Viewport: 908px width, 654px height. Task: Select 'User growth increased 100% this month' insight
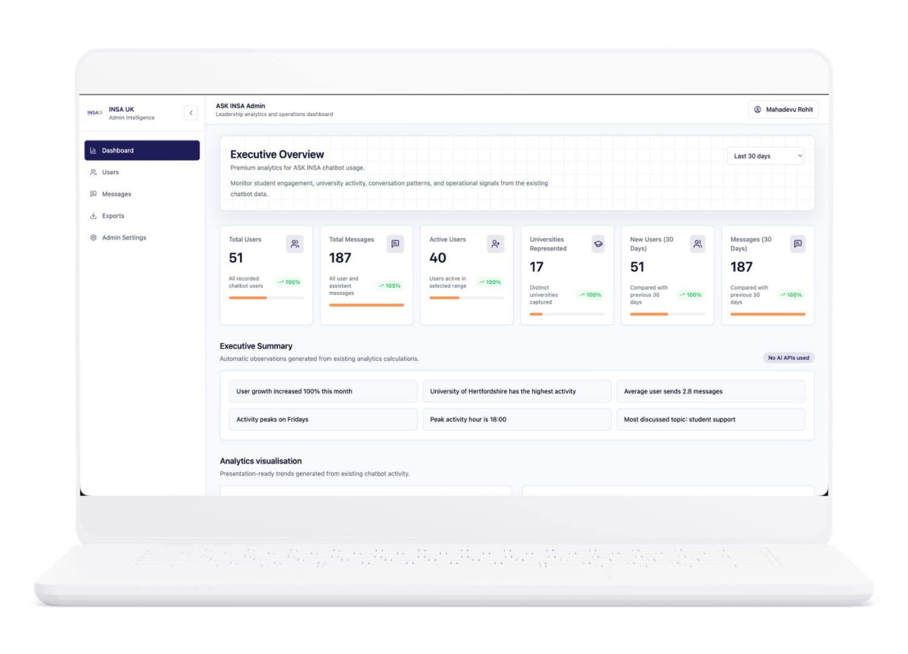coord(323,391)
